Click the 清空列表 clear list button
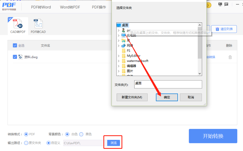The width and height of the screenshot is (243, 151). [224, 29]
